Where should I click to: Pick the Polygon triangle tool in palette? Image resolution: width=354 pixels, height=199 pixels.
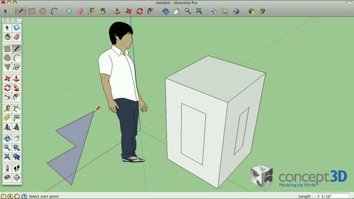click(x=7, y=67)
